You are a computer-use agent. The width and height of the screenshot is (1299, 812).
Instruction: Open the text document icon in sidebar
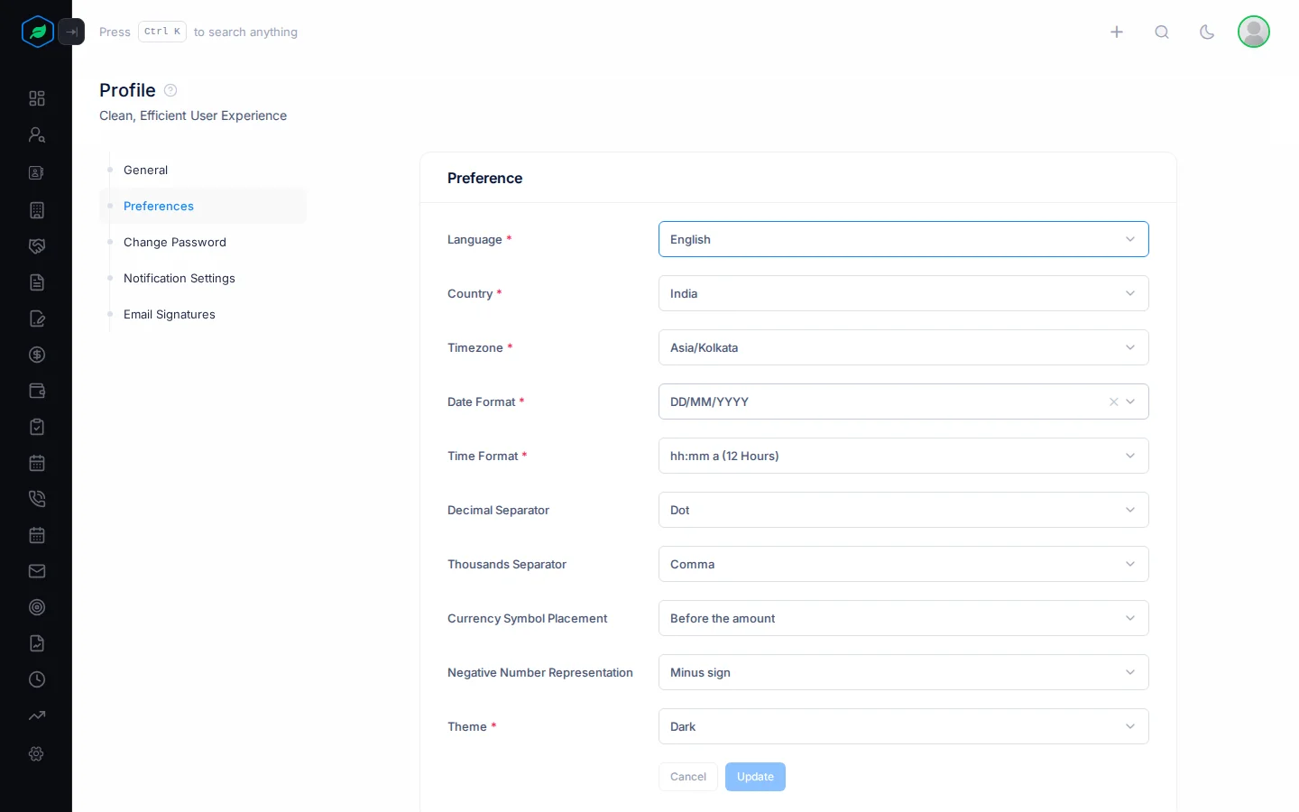pos(37,282)
